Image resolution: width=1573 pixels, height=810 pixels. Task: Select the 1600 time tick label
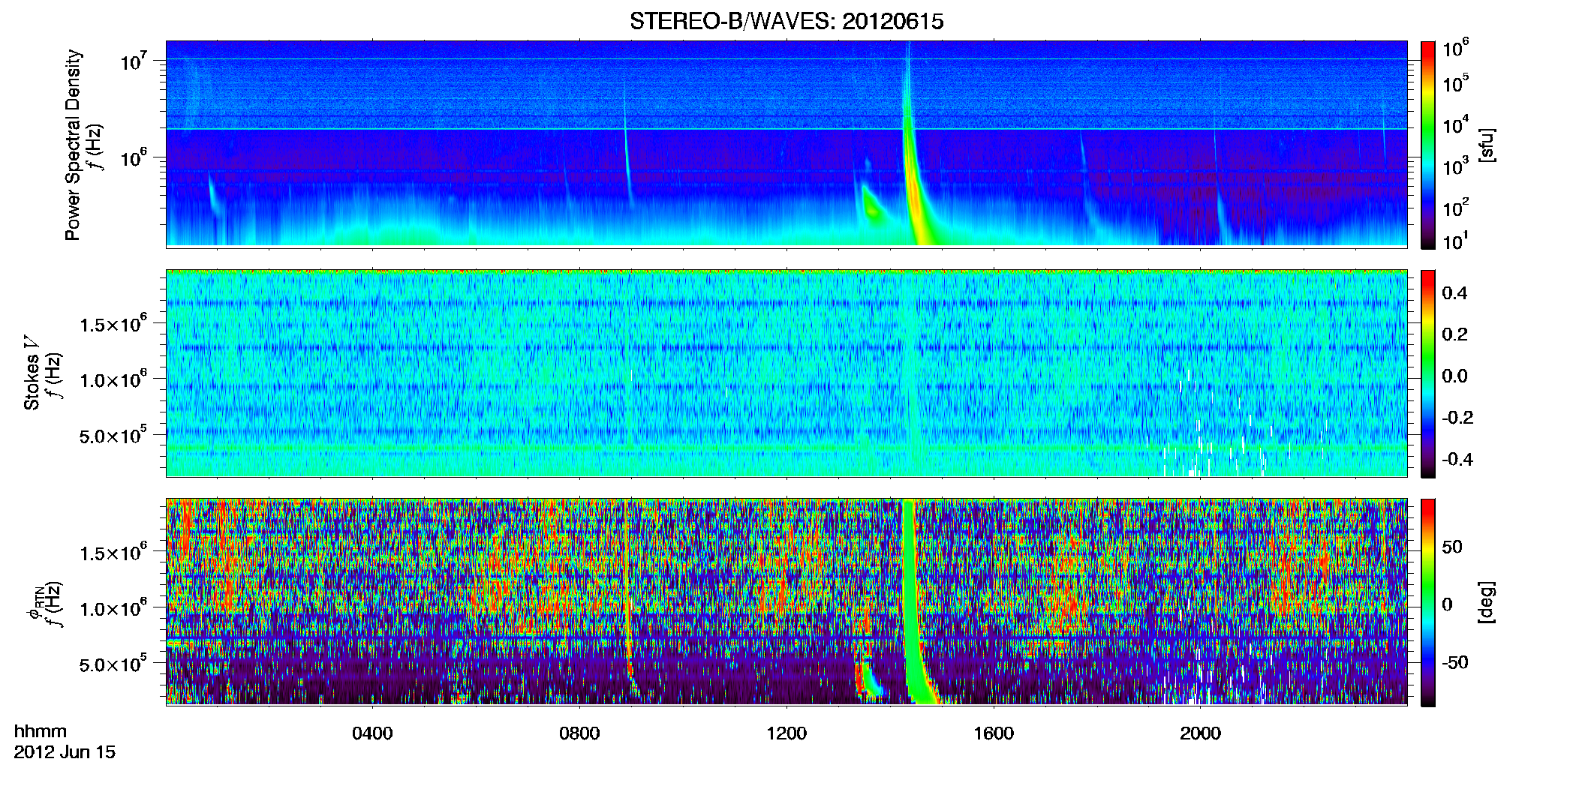(994, 733)
